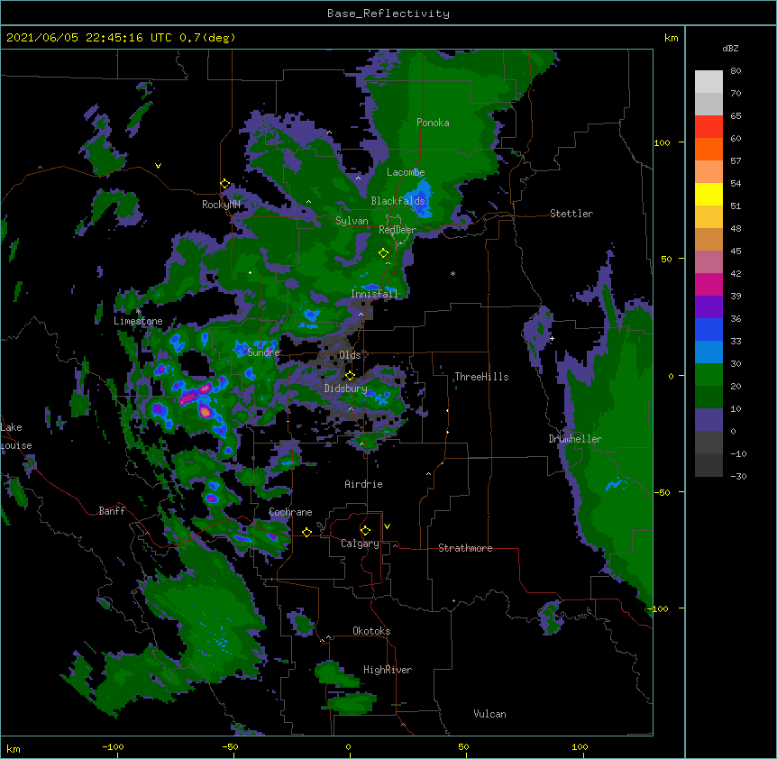Viewport: 777px width, 759px height.
Task: Click the km unit label at top right
Action: click(x=671, y=38)
